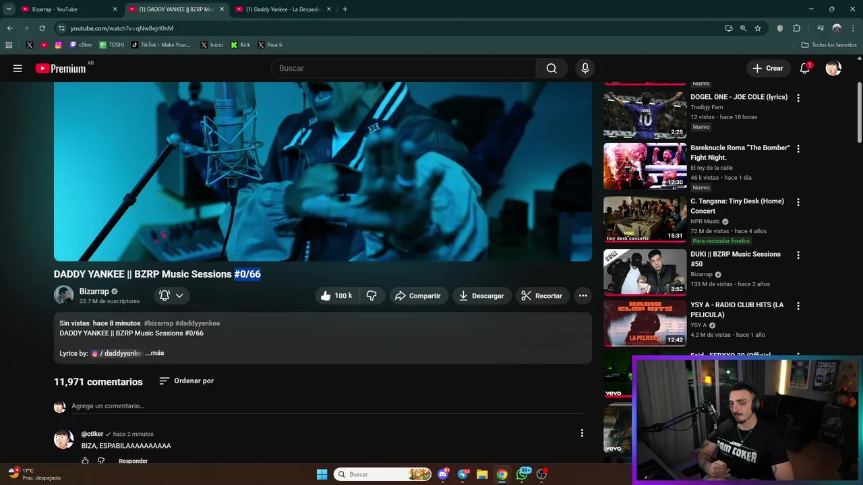Screen dimensions: 863x485
Task: Open OBS Studio from the taskbar
Action: (x=541, y=474)
